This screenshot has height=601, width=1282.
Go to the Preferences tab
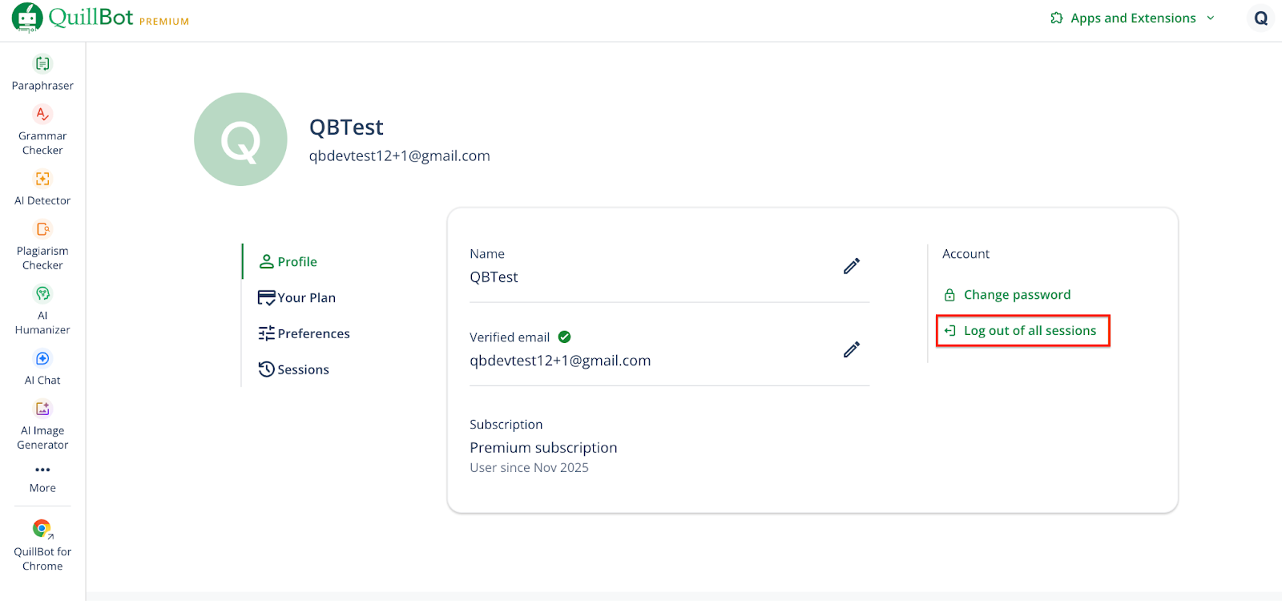(x=304, y=333)
